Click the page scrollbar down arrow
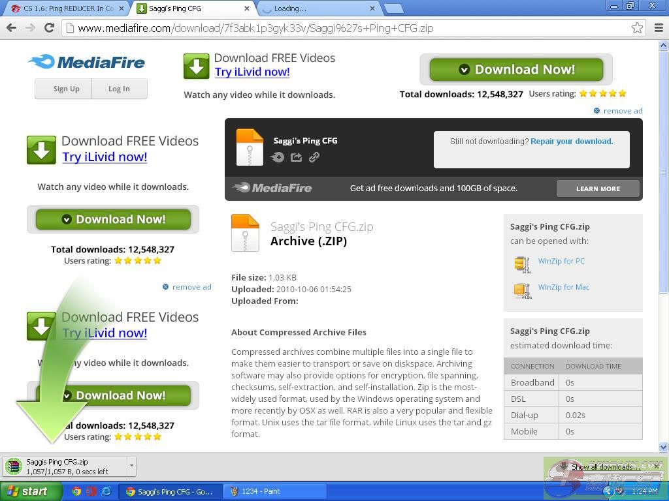This screenshot has width=669, height=501. pyautogui.click(x=663, y=447)
